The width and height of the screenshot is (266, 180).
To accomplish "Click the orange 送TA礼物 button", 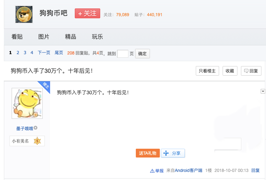I will coord(147,153).
